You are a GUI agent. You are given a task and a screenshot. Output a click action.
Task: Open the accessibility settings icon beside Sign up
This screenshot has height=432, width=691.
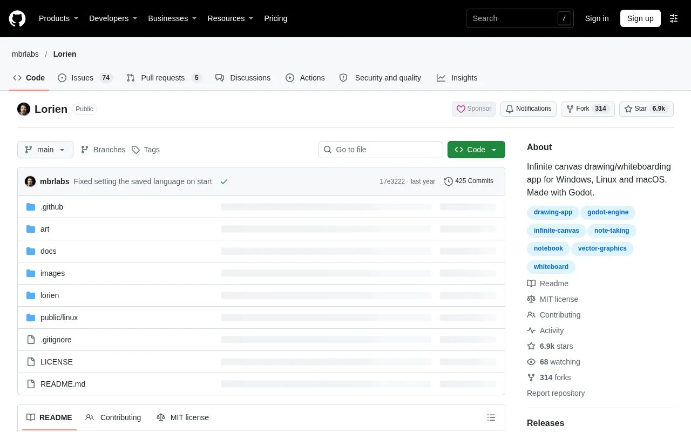674,18
